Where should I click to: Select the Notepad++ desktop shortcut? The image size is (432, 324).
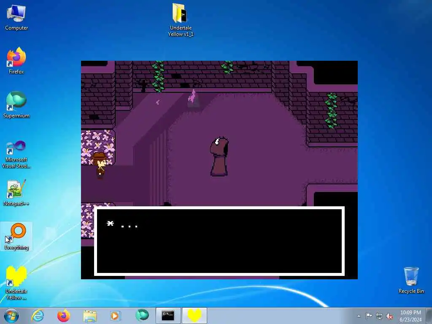16,192
